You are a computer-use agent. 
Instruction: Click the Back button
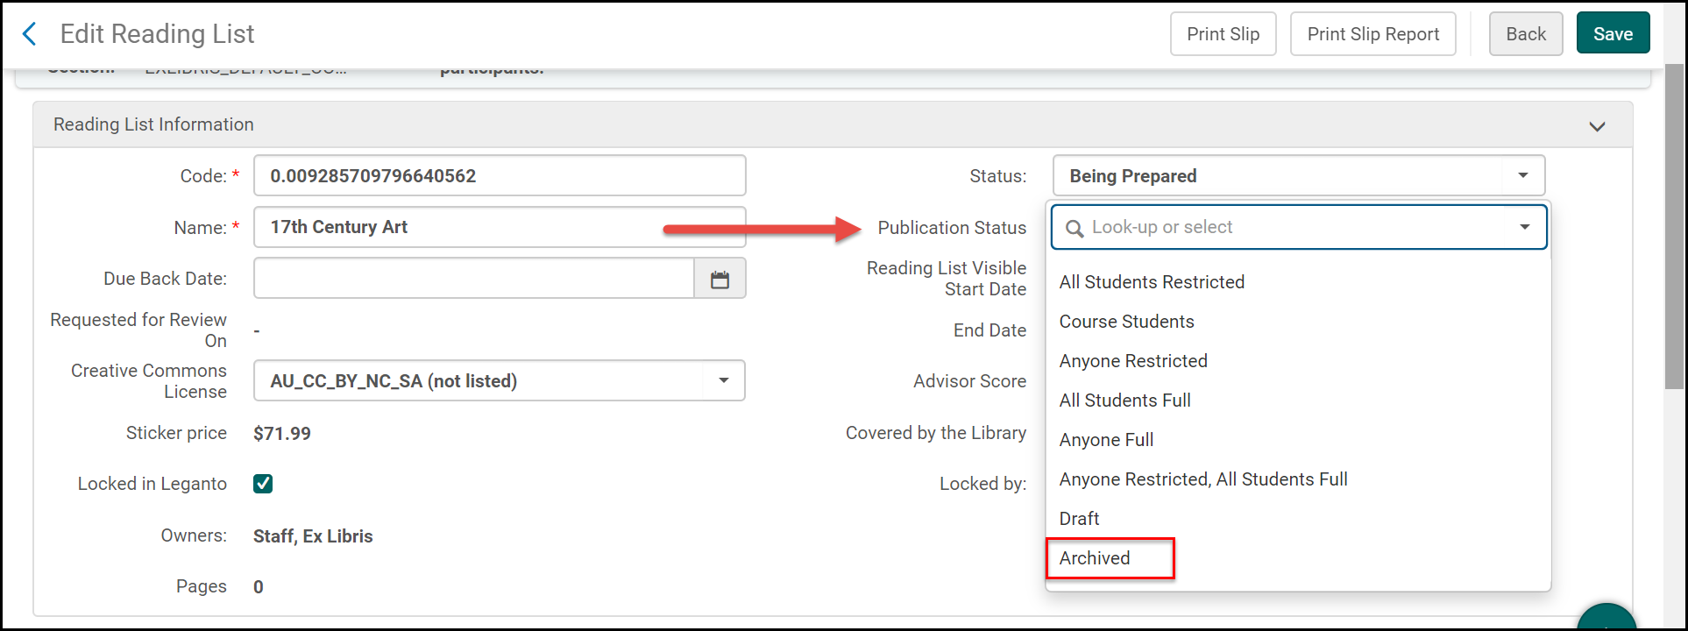(x=1526, y=34)
